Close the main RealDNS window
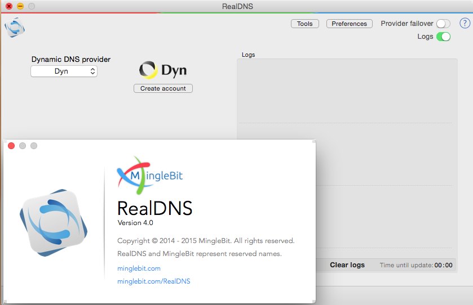 9,6
